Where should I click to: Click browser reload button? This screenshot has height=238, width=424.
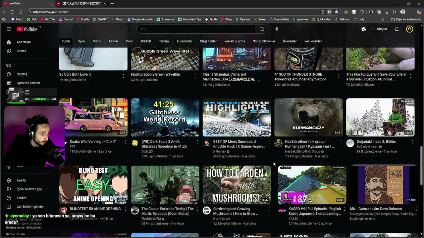[12, 12]
